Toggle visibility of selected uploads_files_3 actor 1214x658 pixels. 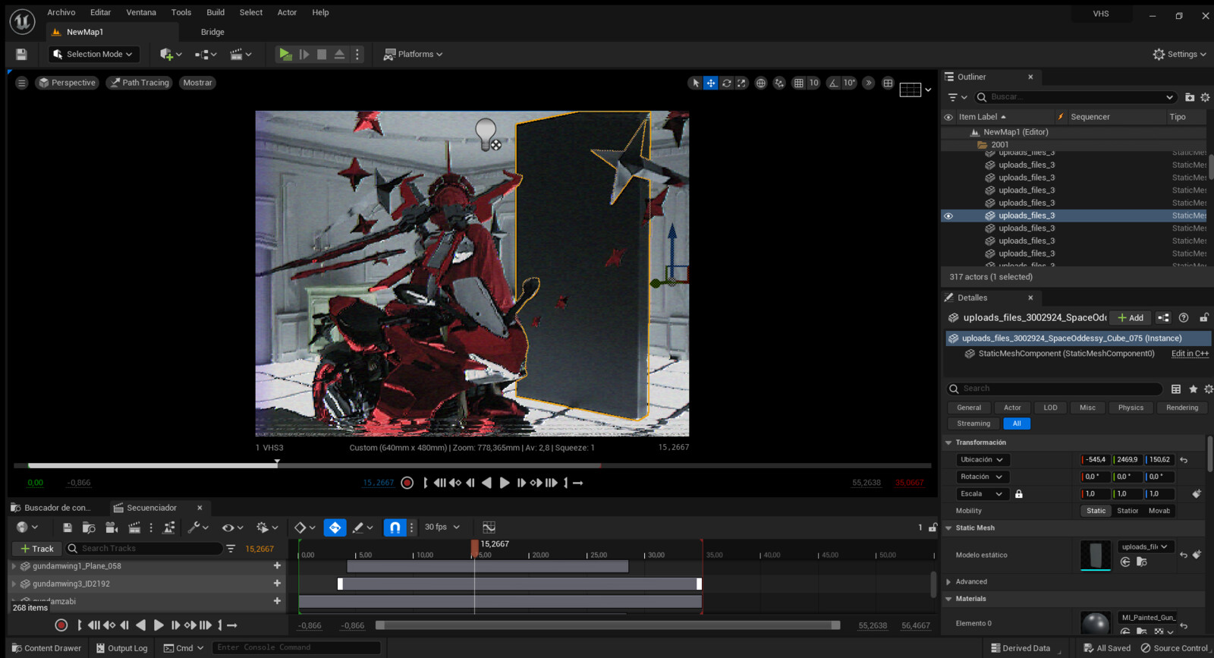click(x=948, y=216)
